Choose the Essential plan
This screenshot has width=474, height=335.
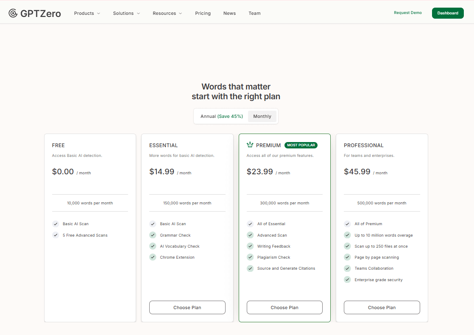(x=187, y=307)
